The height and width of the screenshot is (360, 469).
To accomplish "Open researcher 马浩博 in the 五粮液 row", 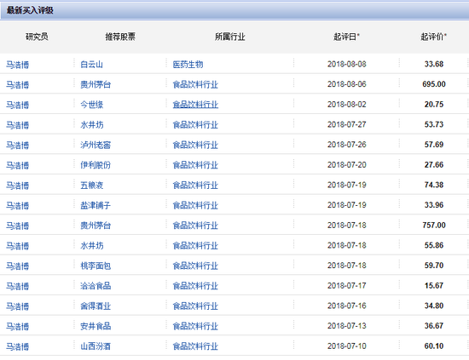I will (18, 186).
